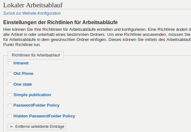This screenshot has width=191, height=132.
Task: Go back via Zurück zur Website-Konfiguration link
Action: 32,13
